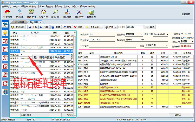The height and width of the screenshot is (122, 195).
Task: Close the Diy组装 tab
Action: [40, 22]
